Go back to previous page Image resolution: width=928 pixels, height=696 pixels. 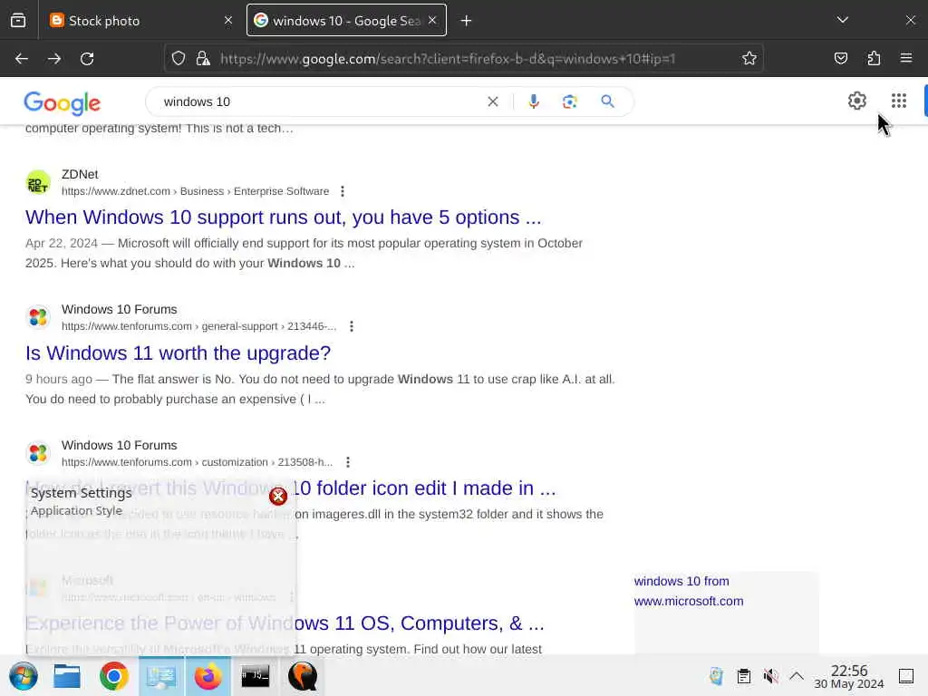pyautogui.click(x=22, y=59)
